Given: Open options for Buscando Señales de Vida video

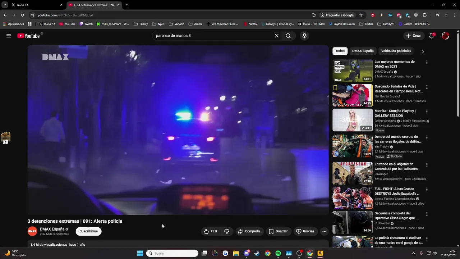Looking at the screenshot, I should [427, 87].
